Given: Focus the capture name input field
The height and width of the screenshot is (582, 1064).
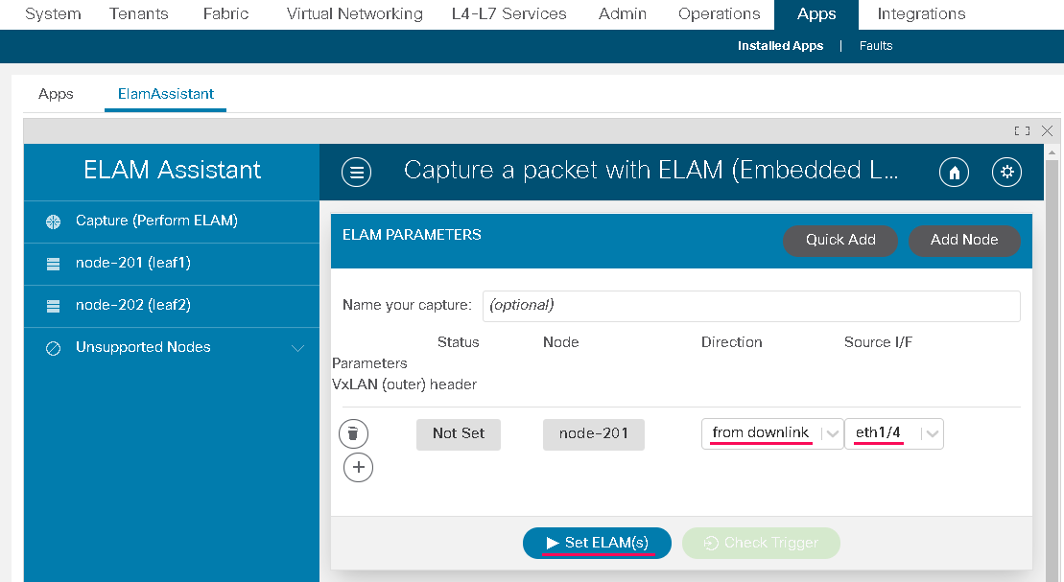Looking at the screenshot, I should click(751, 306).
